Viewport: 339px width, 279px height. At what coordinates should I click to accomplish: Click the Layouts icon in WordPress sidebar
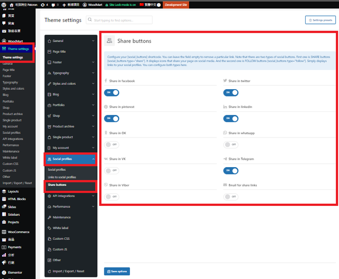(x=4, y=191)
